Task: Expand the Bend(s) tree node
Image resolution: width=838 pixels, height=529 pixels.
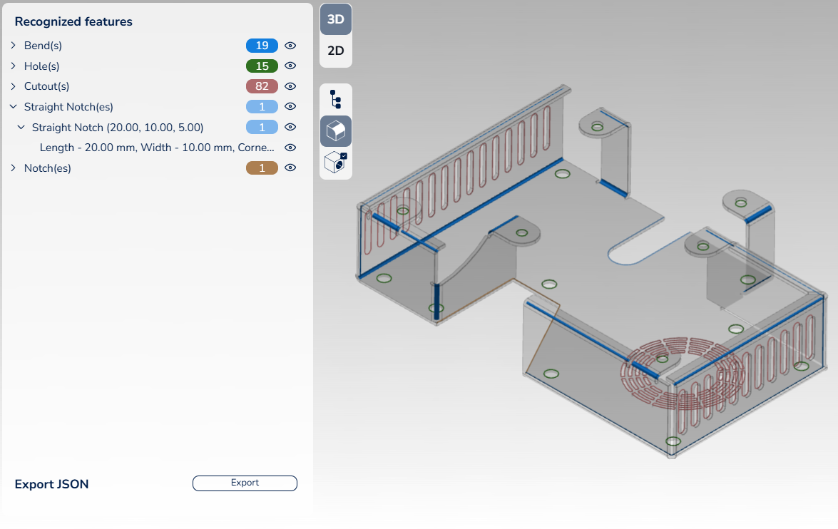Action: point(13,46)
